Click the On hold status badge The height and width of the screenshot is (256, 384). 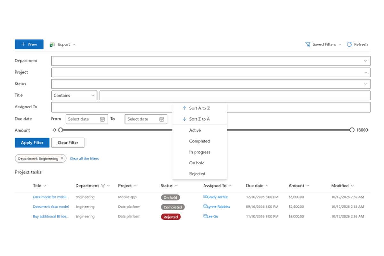171,197
